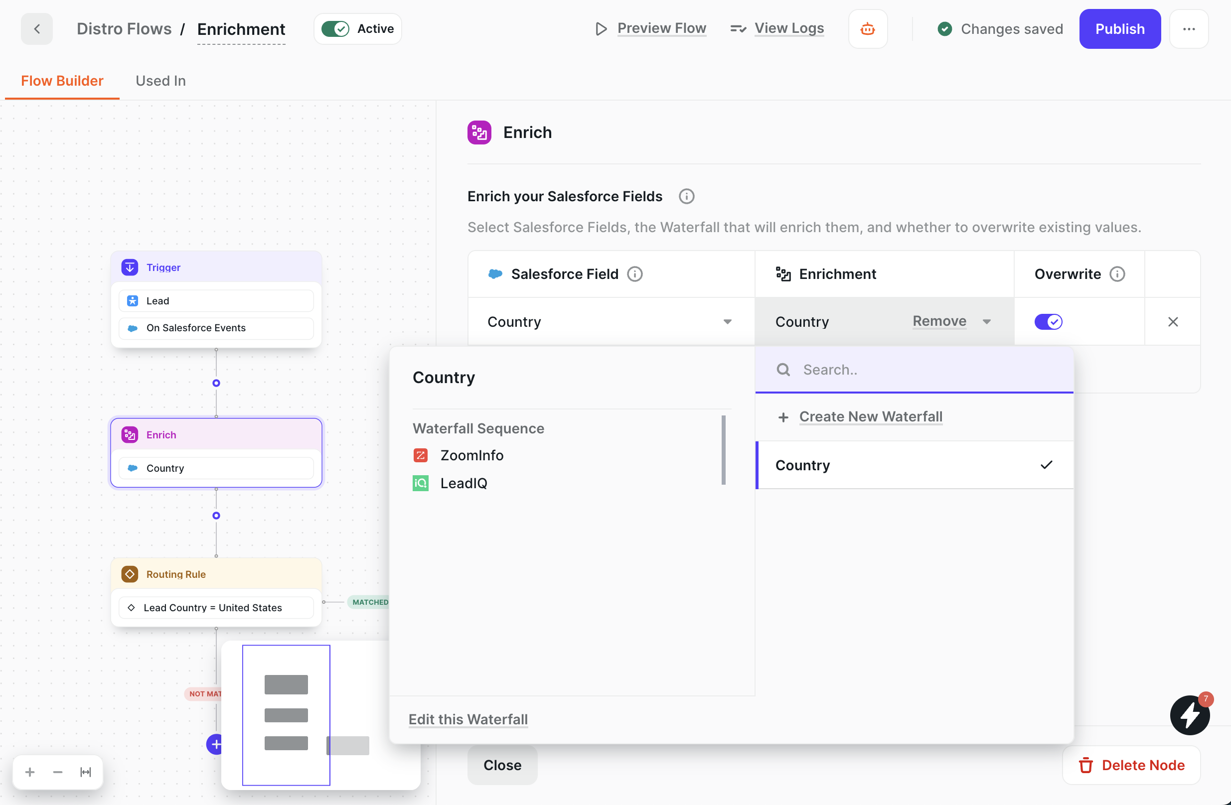Select the Routing Rule node header
This screenshot has width=1231, height=805.
click(216, 574)
